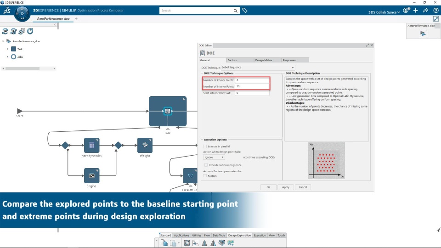
Task: Click the Number of Interior Points field
Action: point(252,87)
